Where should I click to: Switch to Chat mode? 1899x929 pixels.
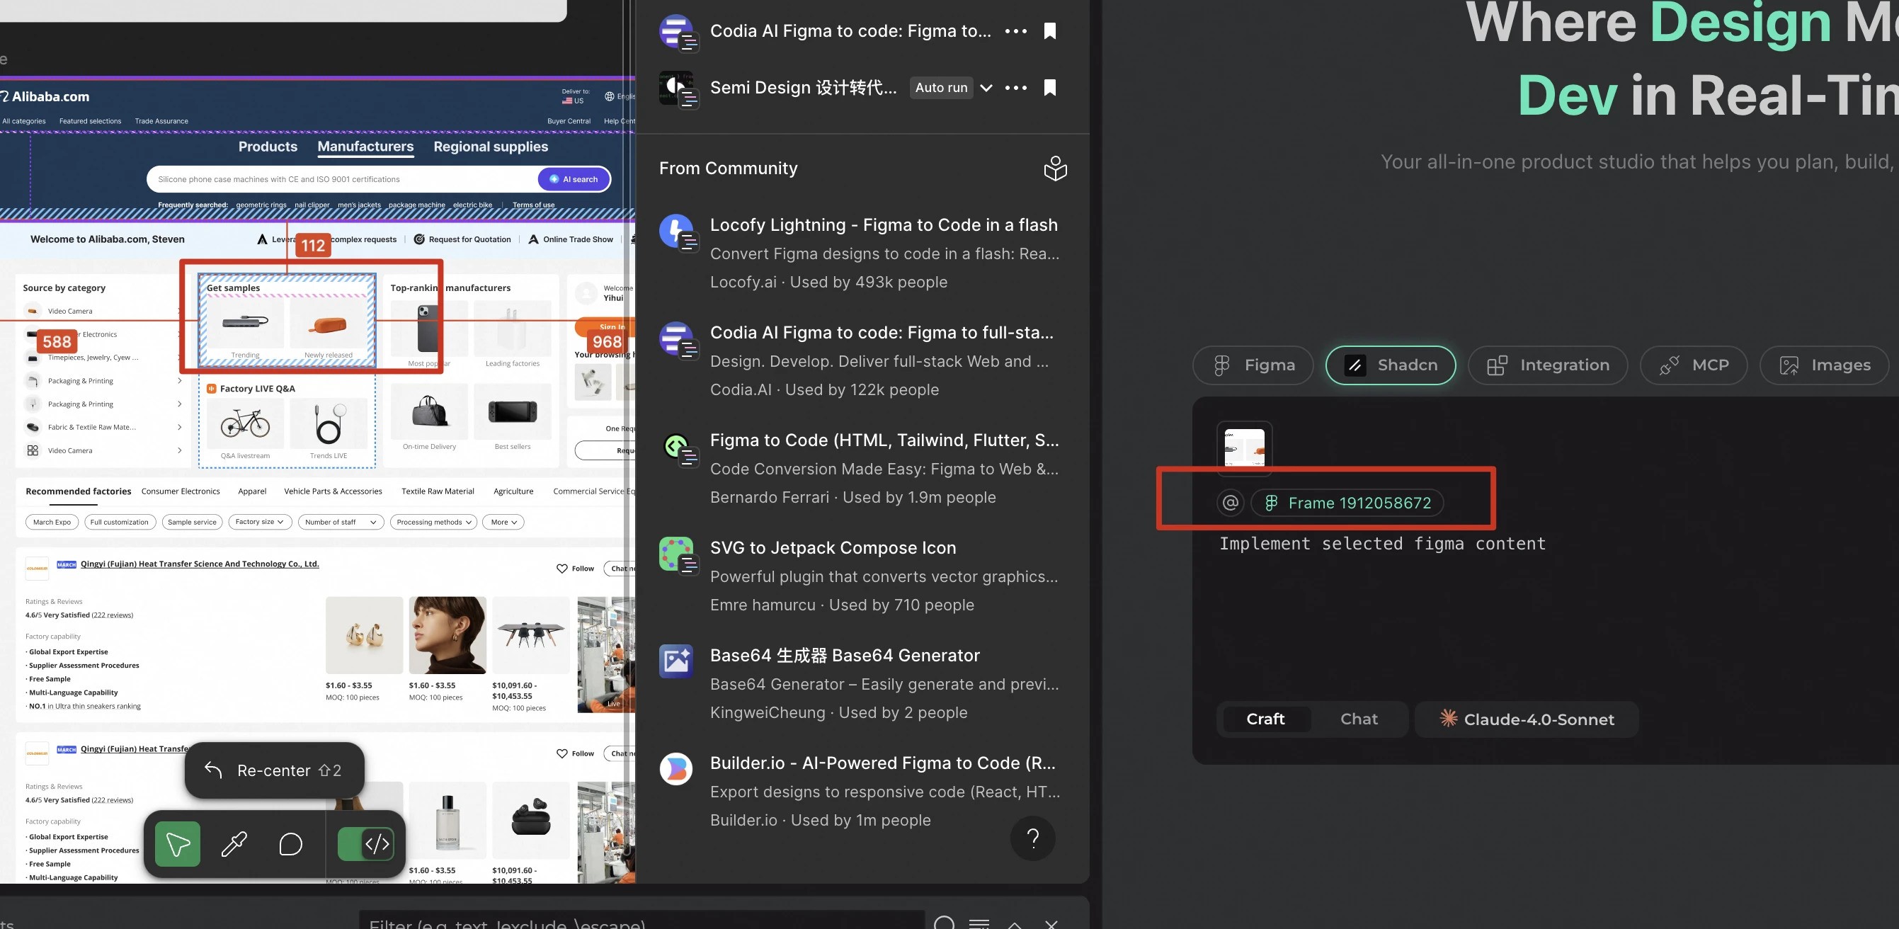(1359, 719)
